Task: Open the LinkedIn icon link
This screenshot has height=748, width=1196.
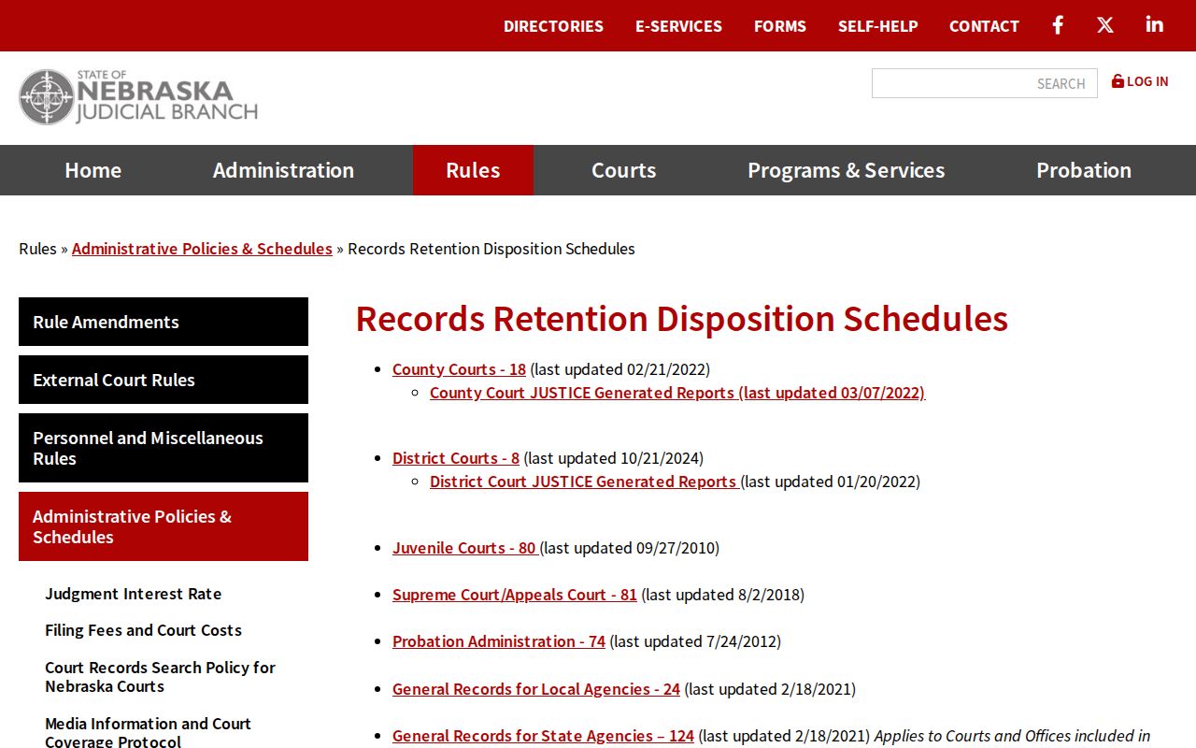Action: tap(1155, 25)
